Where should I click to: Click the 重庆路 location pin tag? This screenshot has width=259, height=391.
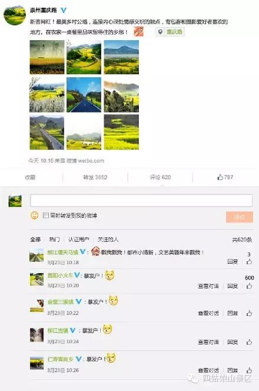coord(170,32)
